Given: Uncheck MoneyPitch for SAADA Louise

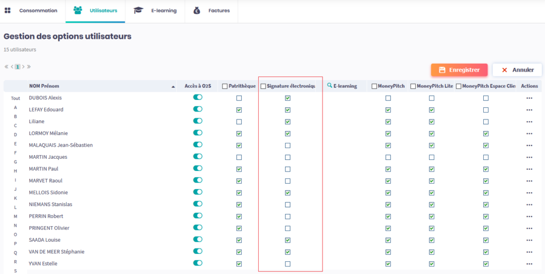Looking at the screenshot, I should pyautogui.click(x=388, y=240).
